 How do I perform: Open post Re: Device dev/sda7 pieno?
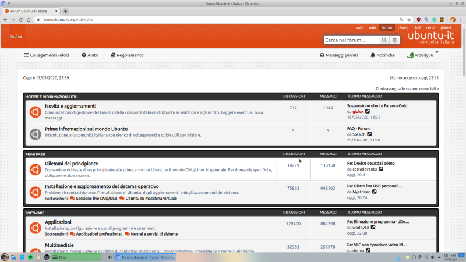click(x=371, y=163)
